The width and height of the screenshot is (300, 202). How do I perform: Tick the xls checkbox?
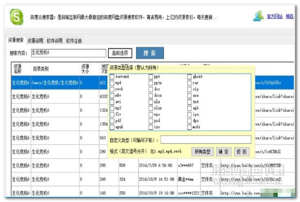[151, 102]
